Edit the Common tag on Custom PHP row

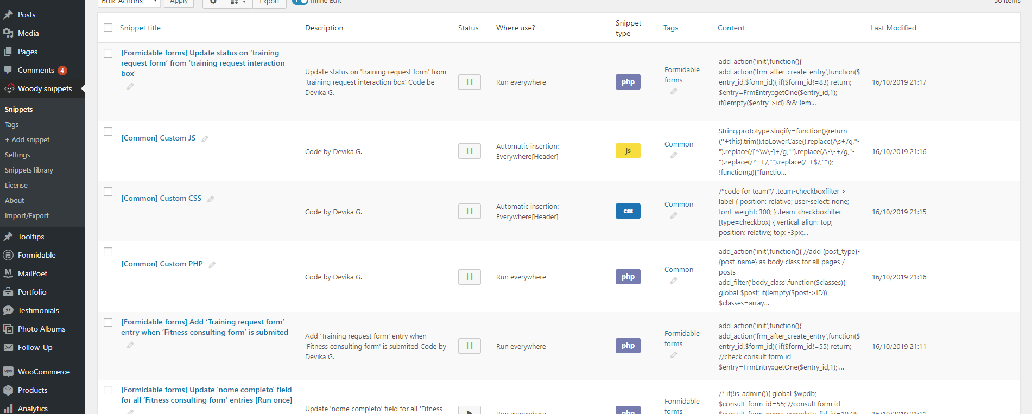[674, 281]
